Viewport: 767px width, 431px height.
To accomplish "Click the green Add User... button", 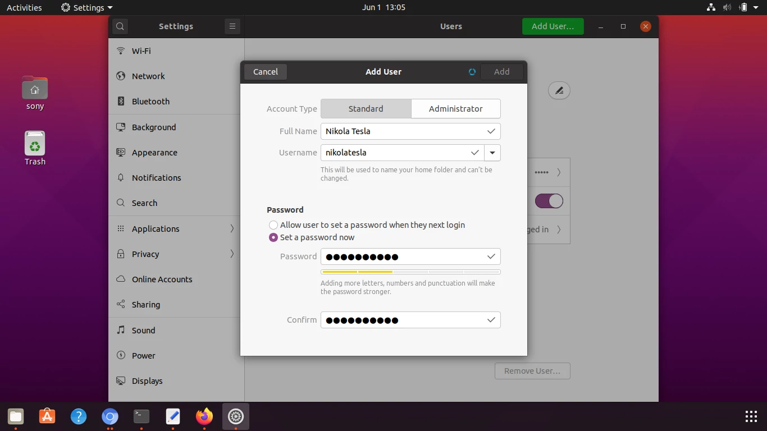I will pyautogui.click(x=553, y=26).
